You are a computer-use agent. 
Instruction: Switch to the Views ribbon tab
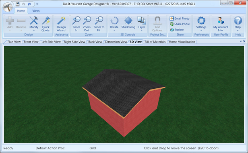[36, 11]
